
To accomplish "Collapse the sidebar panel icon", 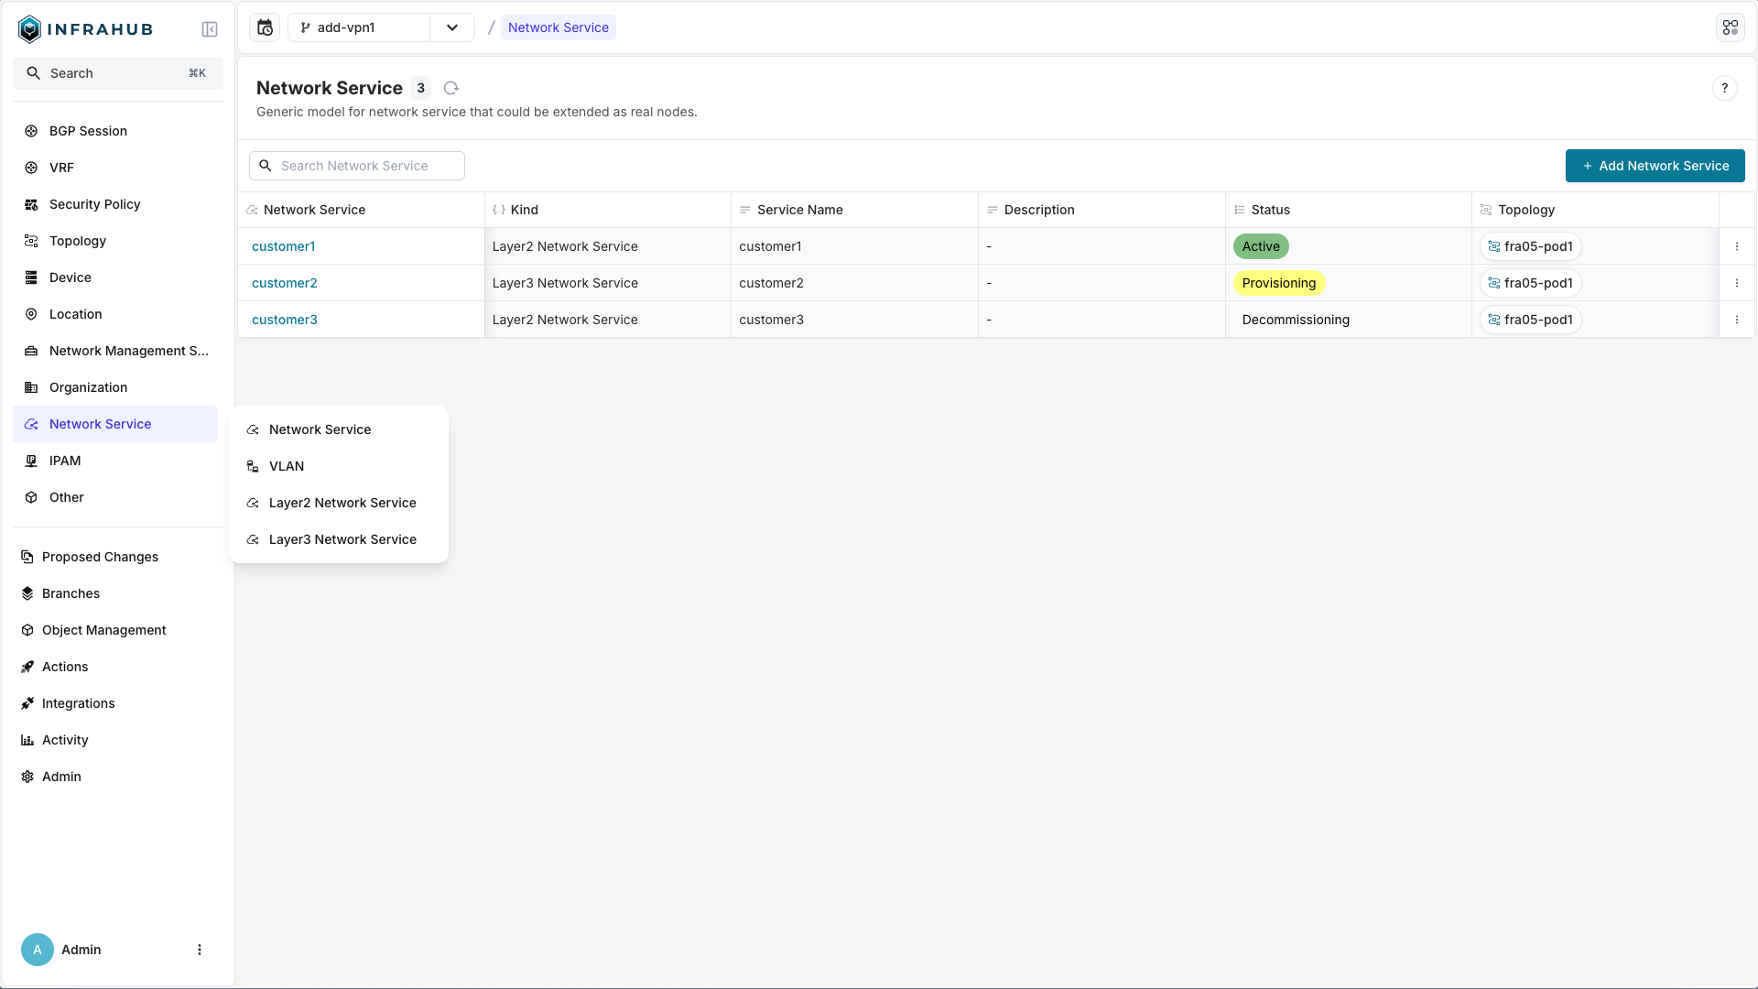I will [x=210, y=29].
